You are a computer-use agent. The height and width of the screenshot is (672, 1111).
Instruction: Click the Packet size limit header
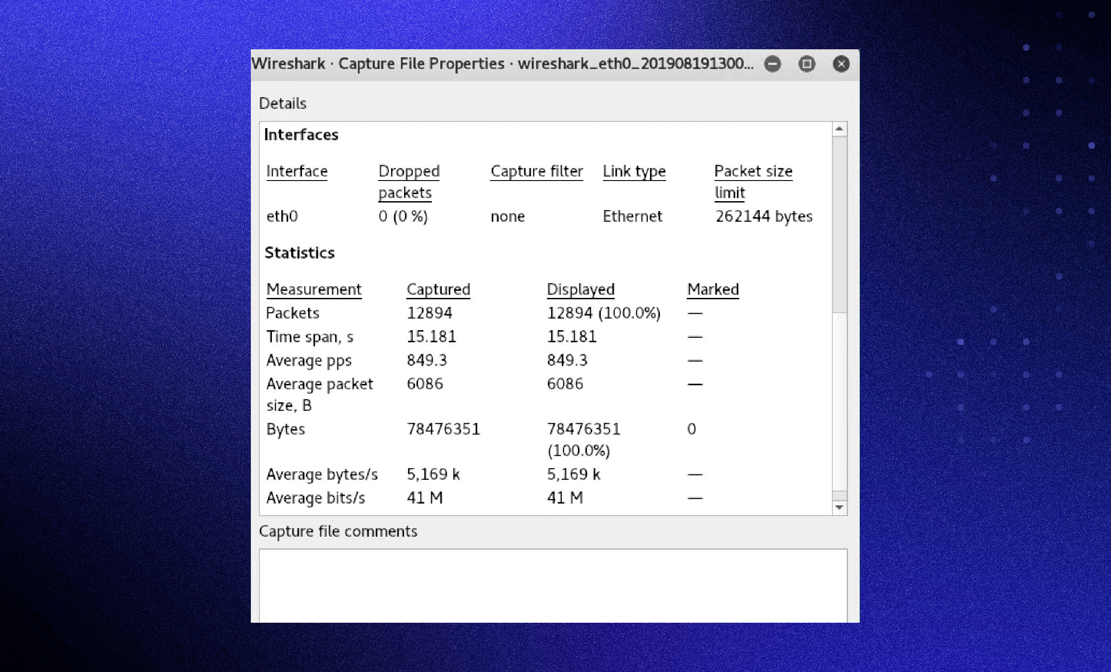pyautogui.click(x=753, y=172)
